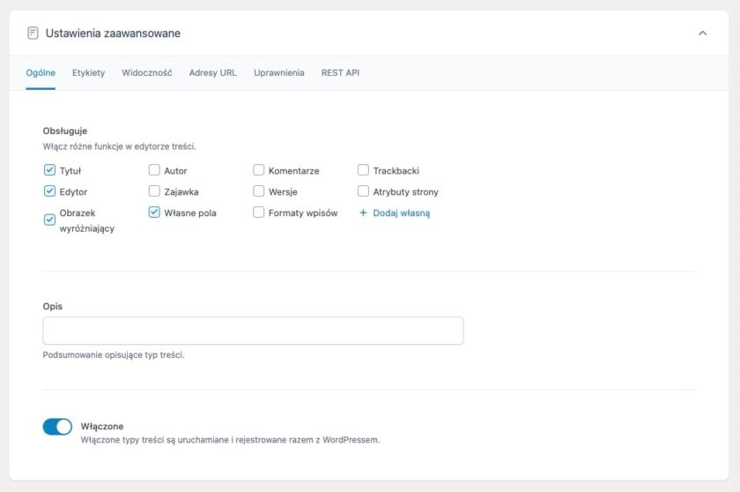Select the Ogólne tab
This screenshot has width=740, height=492.
pos(41,72)
